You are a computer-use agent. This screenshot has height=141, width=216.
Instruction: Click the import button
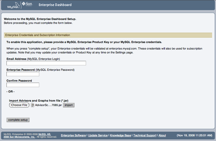click(x=69, y=105)
